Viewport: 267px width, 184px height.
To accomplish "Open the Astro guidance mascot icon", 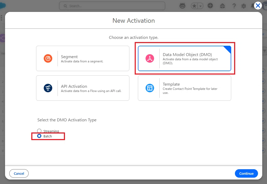I will click(x=182, y=6).
